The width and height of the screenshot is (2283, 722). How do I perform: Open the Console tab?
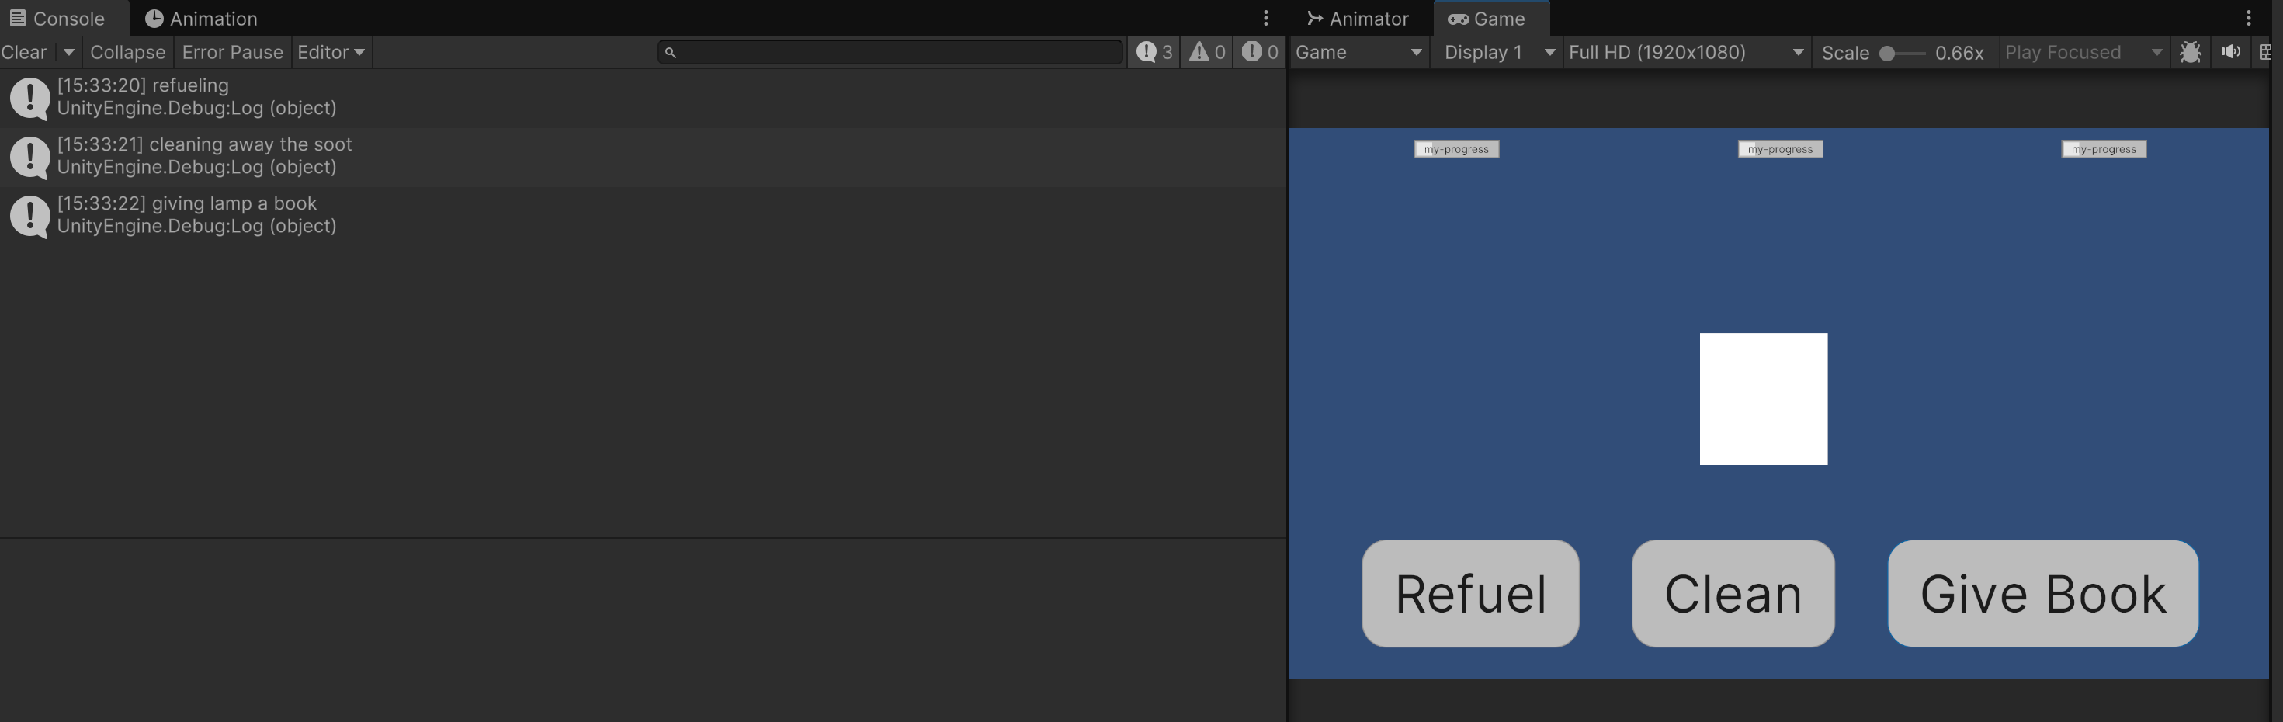(57, 18)
